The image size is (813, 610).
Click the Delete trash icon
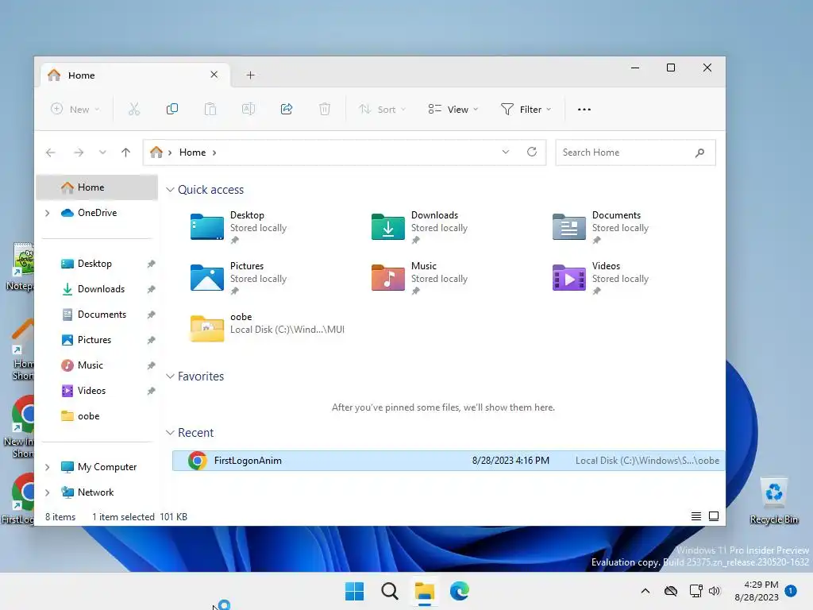[325, 109]
